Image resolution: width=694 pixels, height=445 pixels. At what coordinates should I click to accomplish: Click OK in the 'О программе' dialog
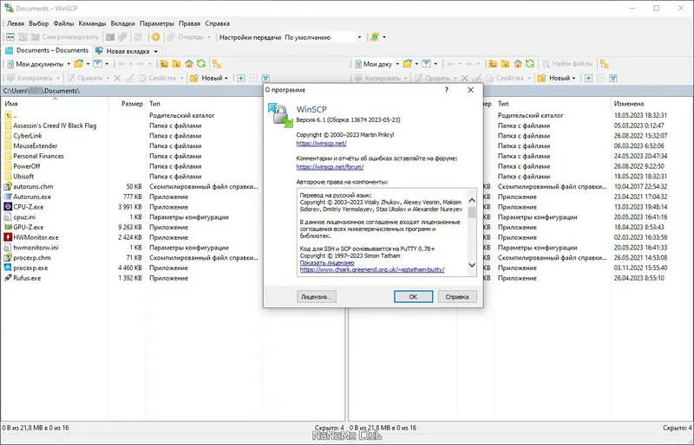413,296
